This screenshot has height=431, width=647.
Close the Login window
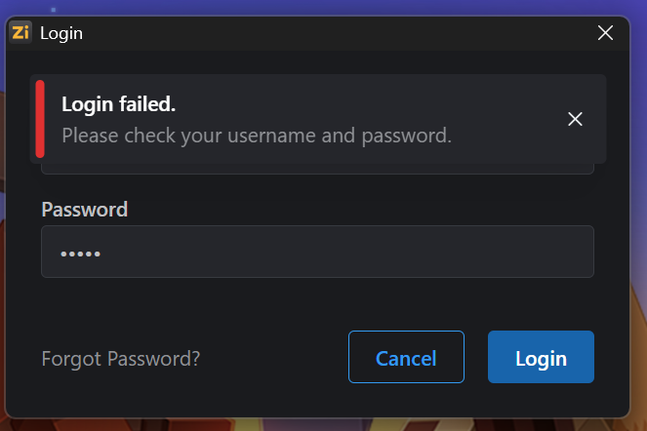tap(605, 33)
